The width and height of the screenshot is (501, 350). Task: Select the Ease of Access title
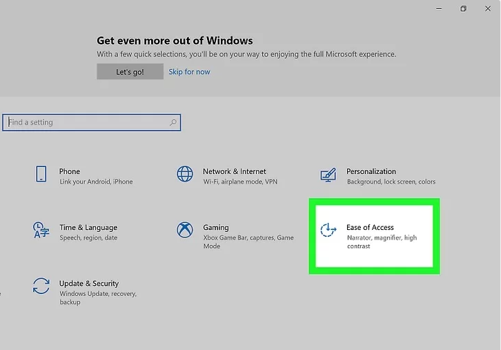[370, 227]
